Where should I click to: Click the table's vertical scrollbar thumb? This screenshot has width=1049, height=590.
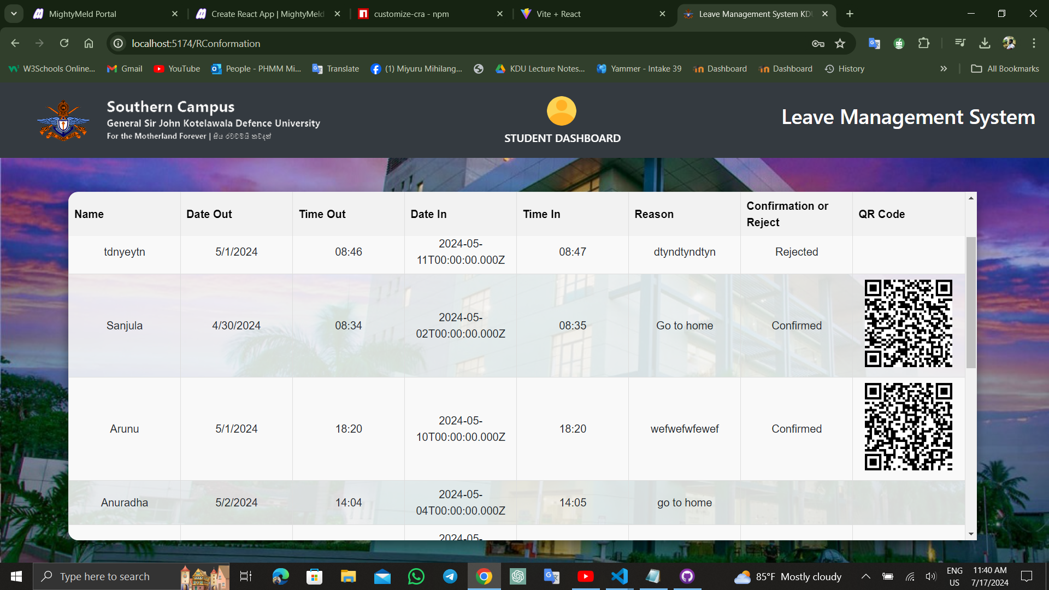pyautogui.click(x=971, y=302)
